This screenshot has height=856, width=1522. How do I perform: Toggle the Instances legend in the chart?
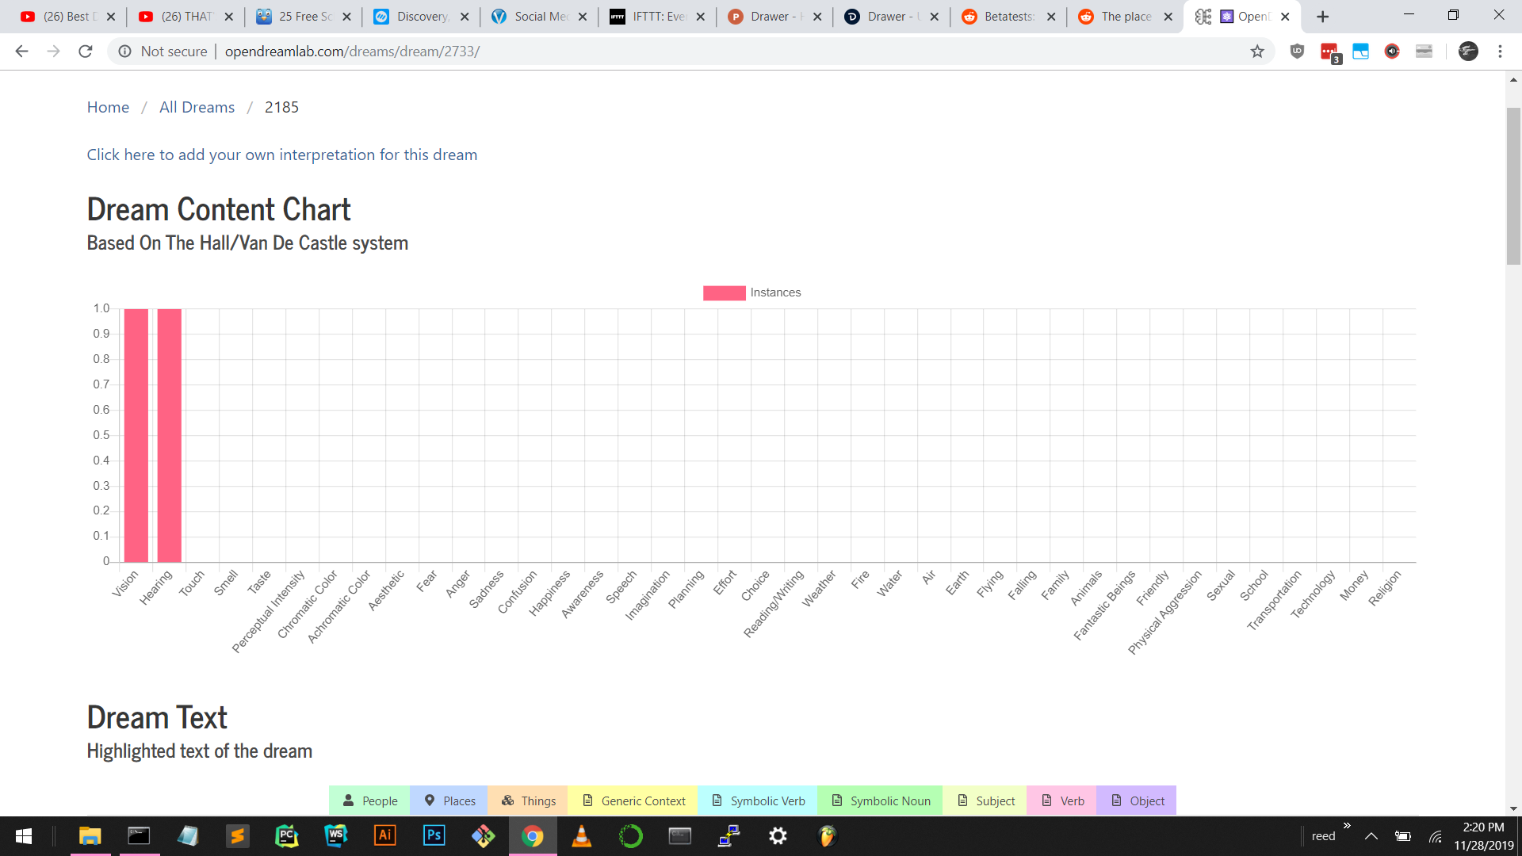coord(751,292)
